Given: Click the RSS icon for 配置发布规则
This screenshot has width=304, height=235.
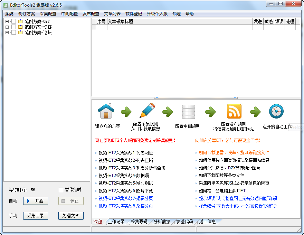Looking at the screenshot, I should tap(234, 111).
